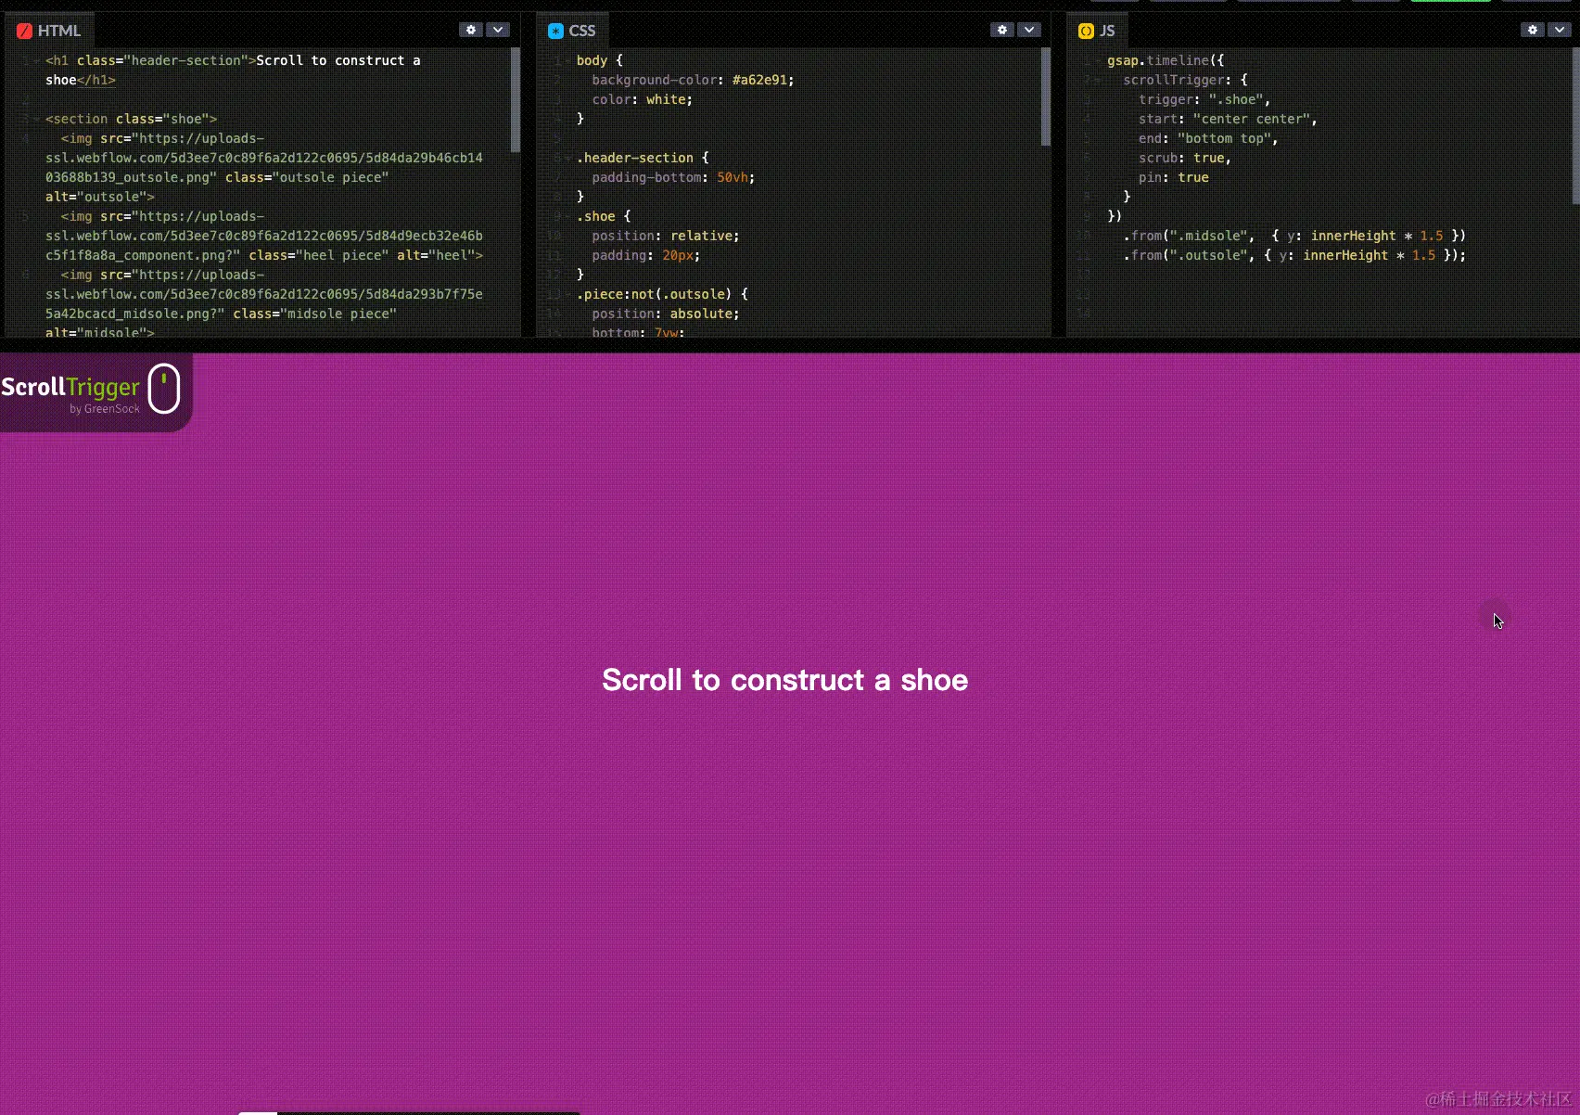Click the HTML language icon
This screenshot has height=1115, width=1580.
click(x=25, y=31)
